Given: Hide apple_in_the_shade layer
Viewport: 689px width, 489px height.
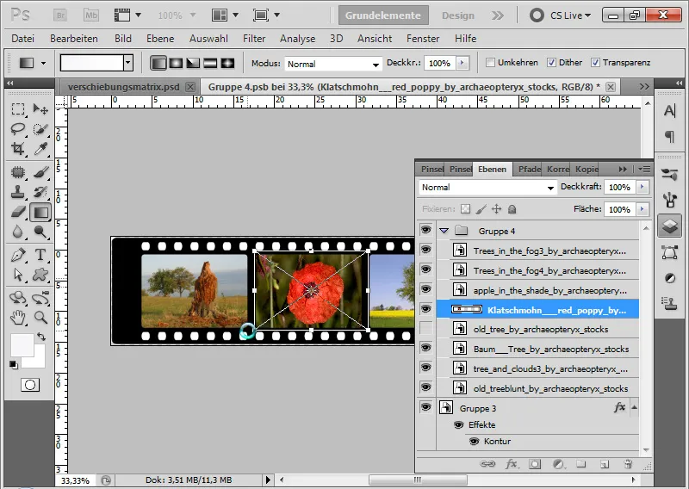Looking at the screenshot, I should pos(425,289).
